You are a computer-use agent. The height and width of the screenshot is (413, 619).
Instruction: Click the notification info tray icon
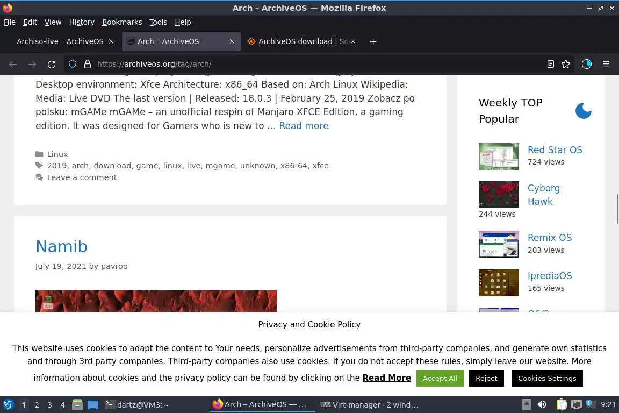pos(589,403)
